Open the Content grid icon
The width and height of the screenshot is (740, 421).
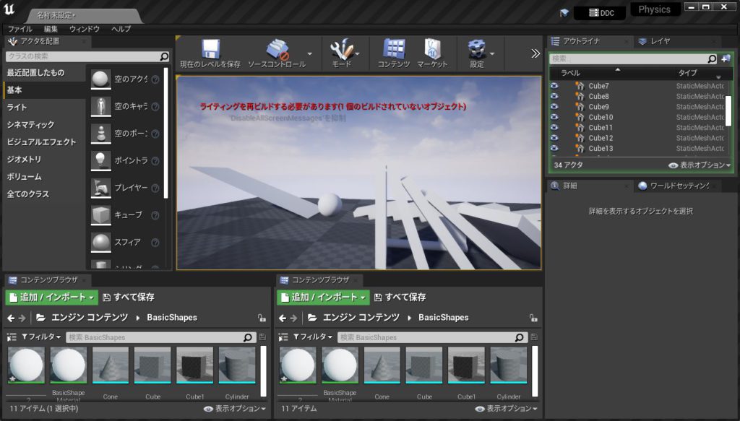tap(394, 49)
